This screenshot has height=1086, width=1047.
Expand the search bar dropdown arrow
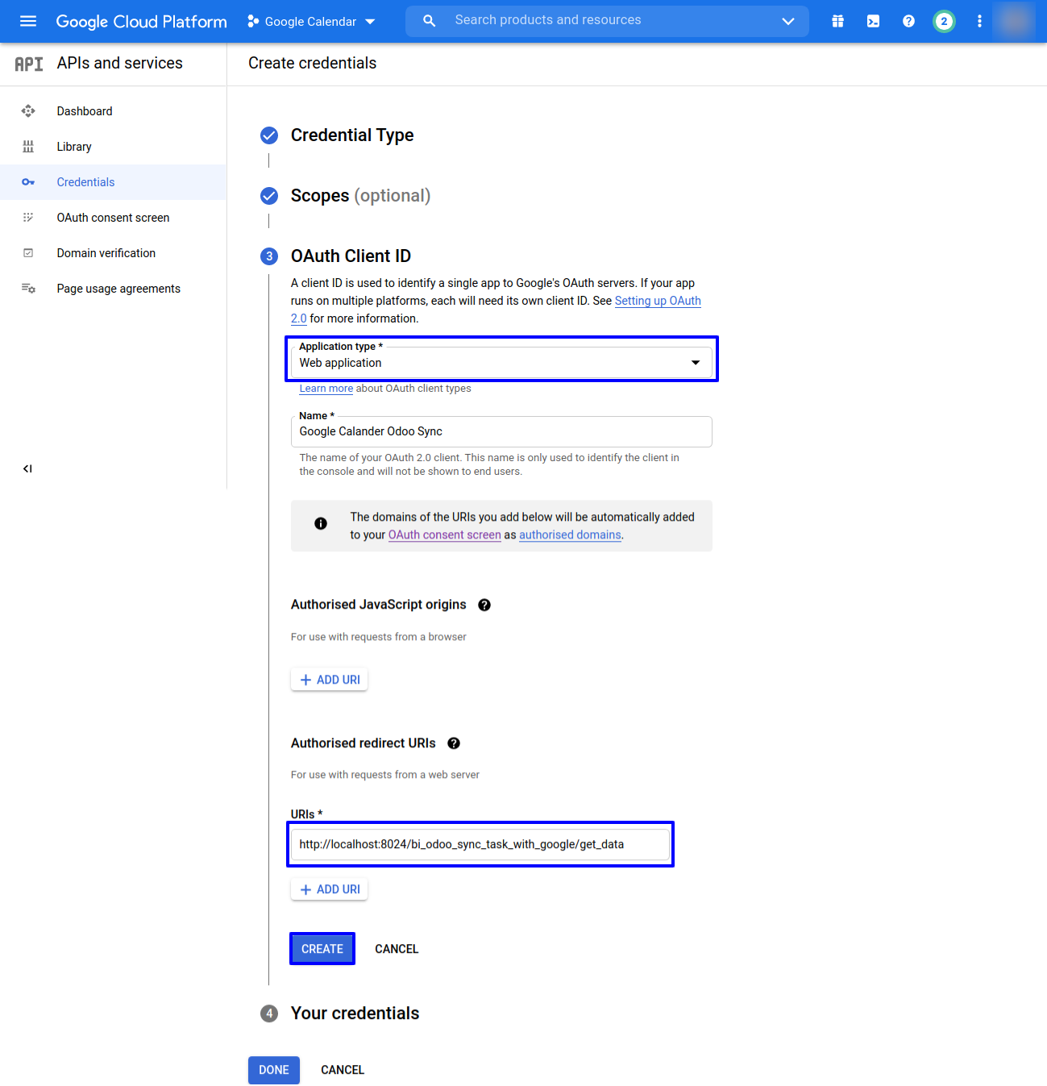coord(787,21)
